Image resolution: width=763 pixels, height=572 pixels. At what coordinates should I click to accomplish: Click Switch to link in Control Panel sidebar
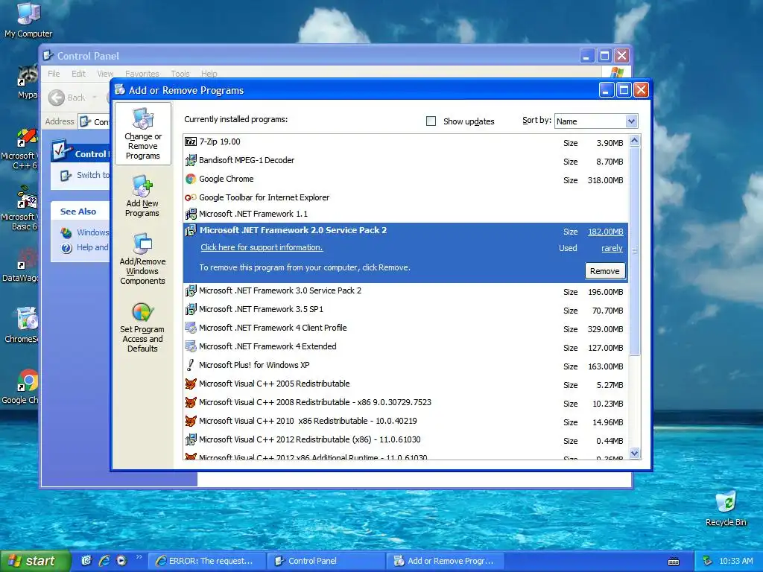(86, 175)
